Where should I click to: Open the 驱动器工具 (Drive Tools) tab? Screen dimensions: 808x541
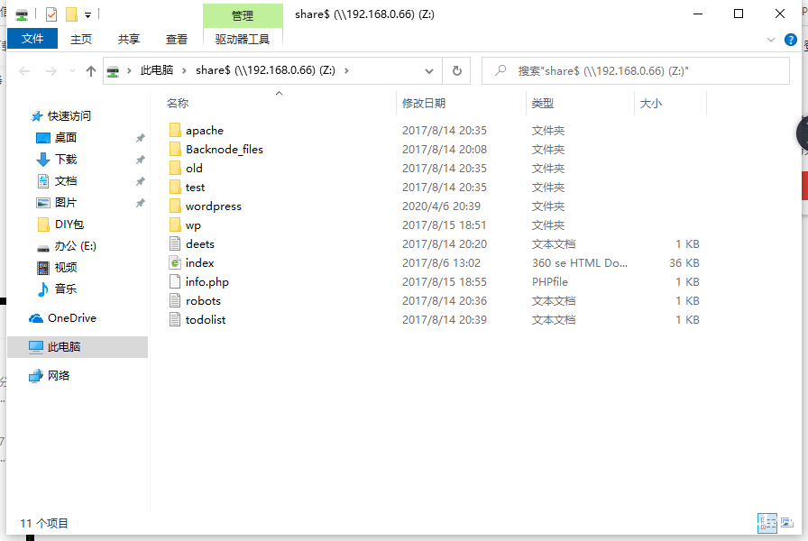point(242,39)
